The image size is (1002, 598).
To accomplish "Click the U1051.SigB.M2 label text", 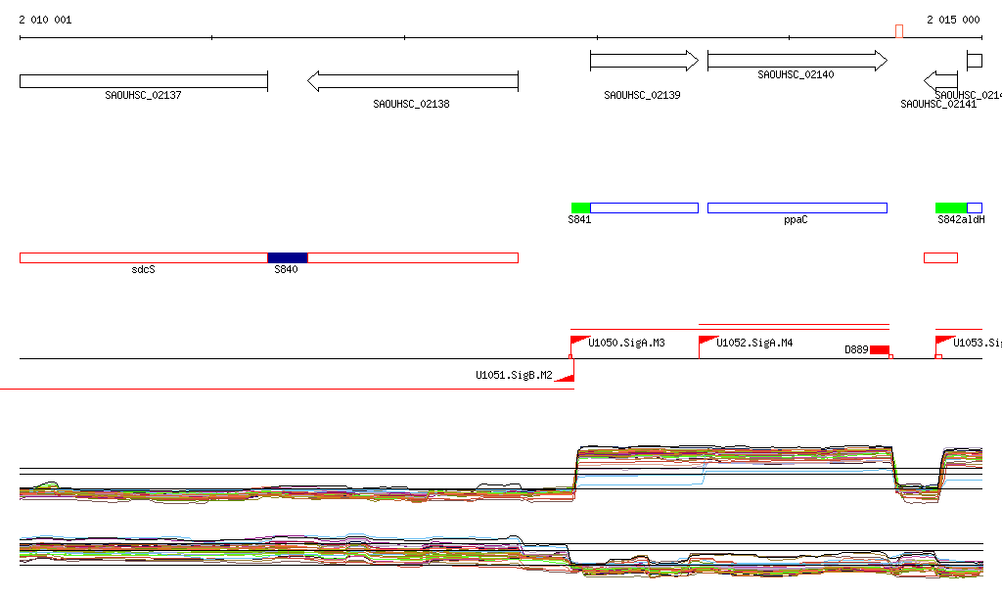I will click(x=514, y=375).
